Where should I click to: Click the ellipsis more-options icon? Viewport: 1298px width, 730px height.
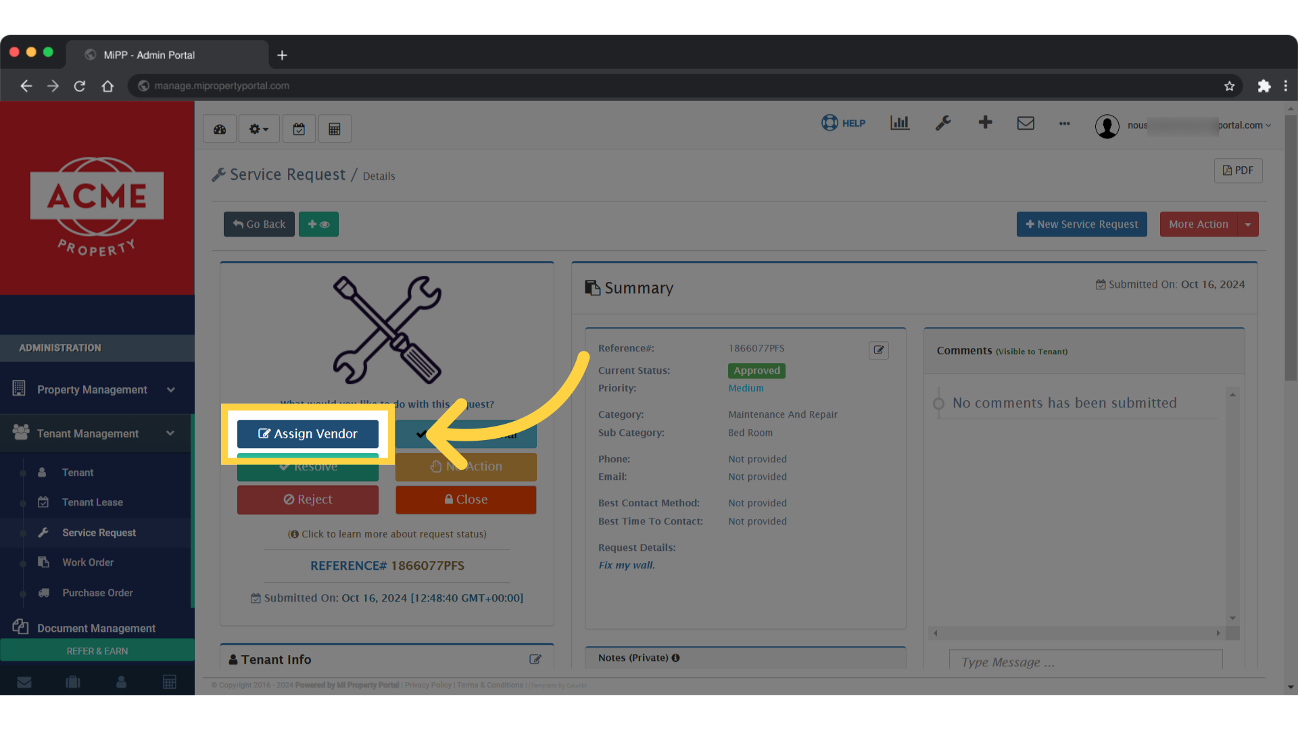(x=1064, y=124)
